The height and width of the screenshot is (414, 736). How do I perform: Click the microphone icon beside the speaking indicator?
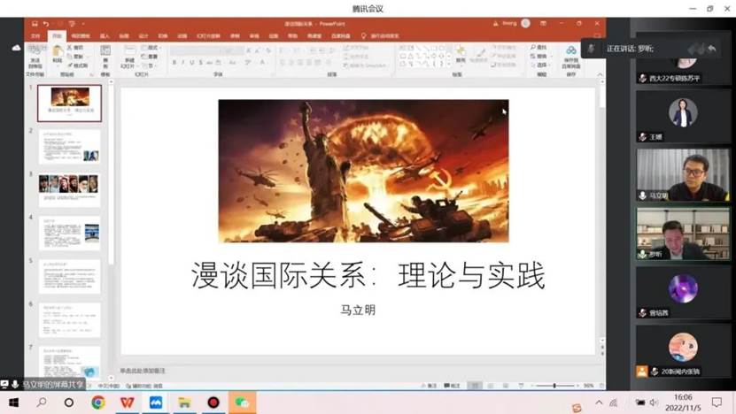[592, 49]
